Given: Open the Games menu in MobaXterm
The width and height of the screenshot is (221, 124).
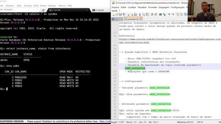Looking at the screenshot, I should point(43,6).
